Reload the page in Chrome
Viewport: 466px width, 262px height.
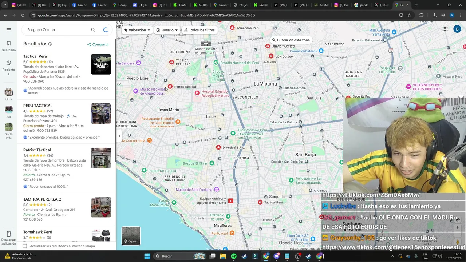point(23,15)
